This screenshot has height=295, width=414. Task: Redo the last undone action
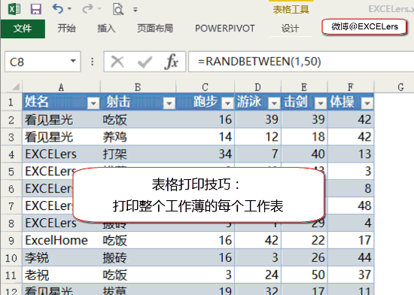87,9
